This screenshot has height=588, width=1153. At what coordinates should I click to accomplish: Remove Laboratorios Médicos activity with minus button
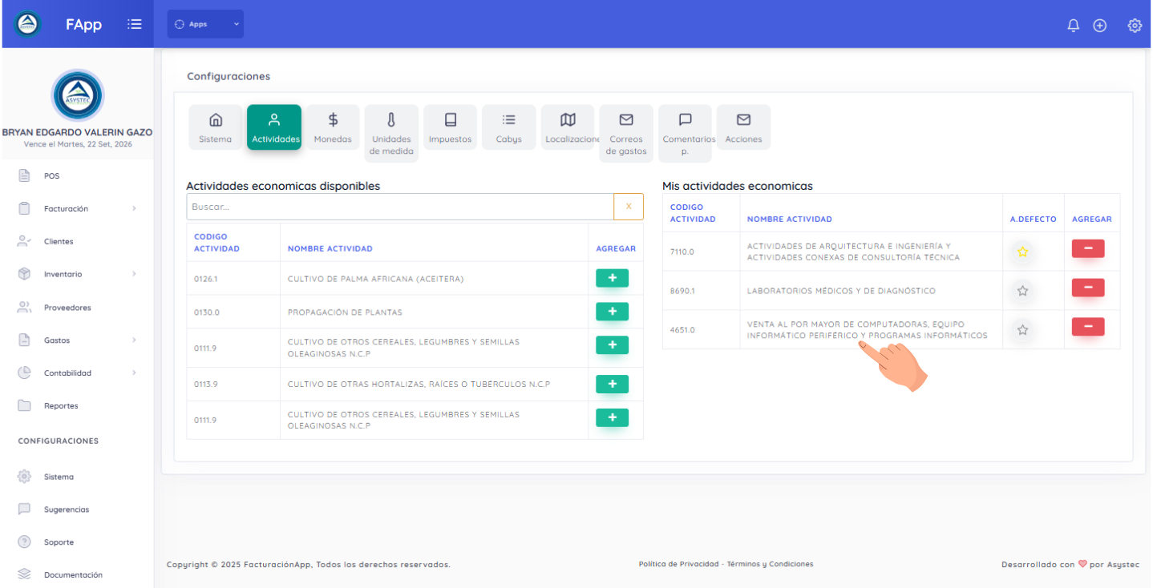pos(1088,288)
